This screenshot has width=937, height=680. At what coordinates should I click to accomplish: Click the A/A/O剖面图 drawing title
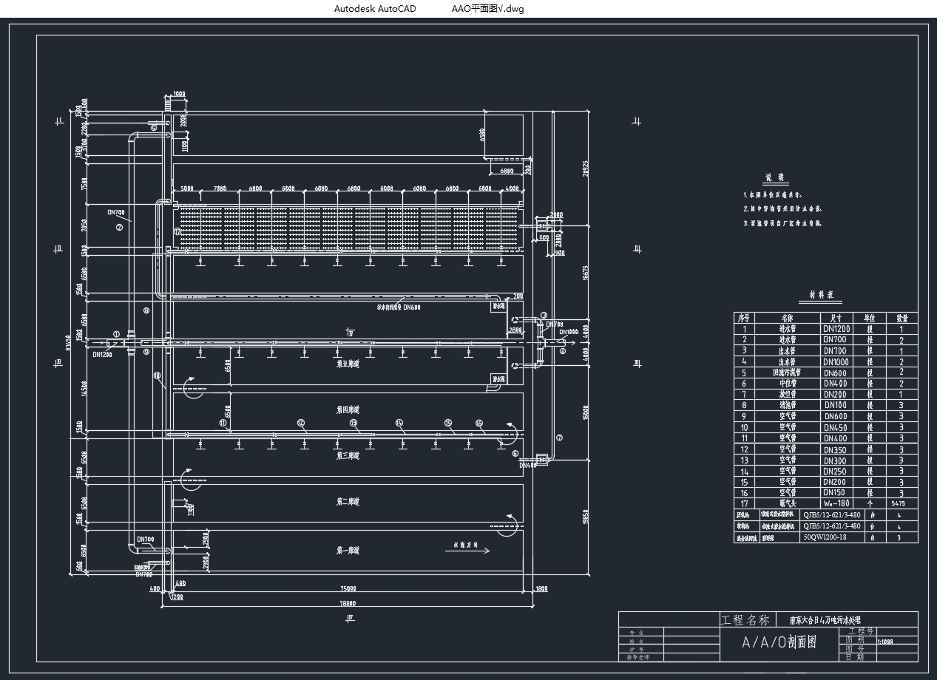[x=779, y=642]
